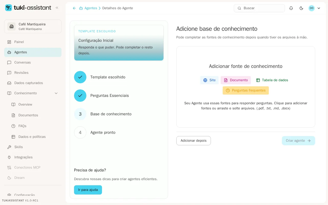Collapse the Conhecimento section chevron

[x=56, y=93]
